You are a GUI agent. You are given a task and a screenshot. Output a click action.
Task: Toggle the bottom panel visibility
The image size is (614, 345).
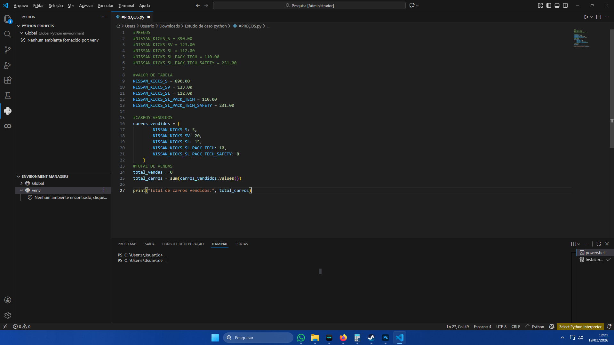click(x=557, y=5)
